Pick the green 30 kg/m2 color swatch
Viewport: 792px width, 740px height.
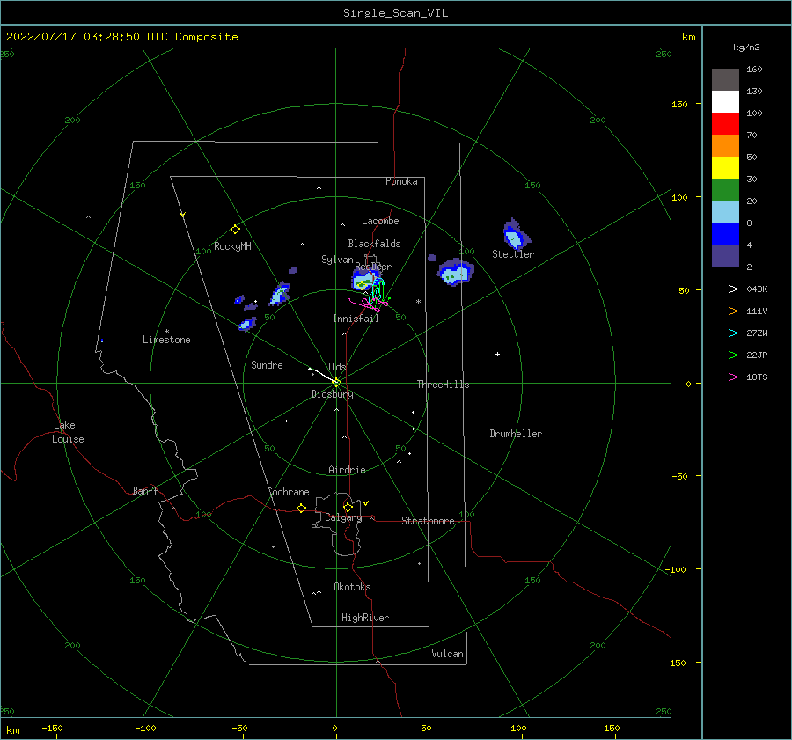point(725,190)
